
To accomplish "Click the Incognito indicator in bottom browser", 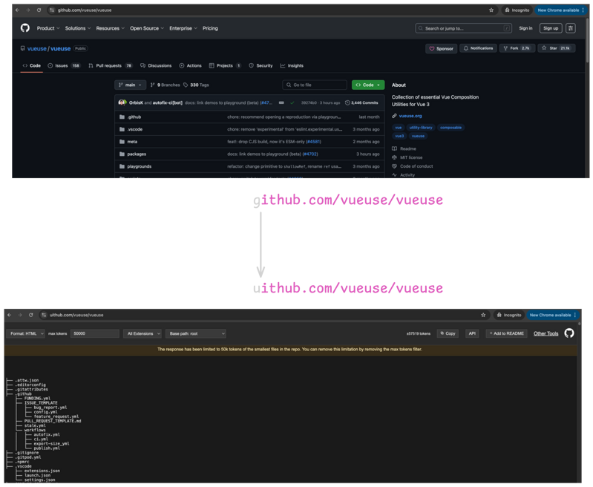I will pos(508,315).
